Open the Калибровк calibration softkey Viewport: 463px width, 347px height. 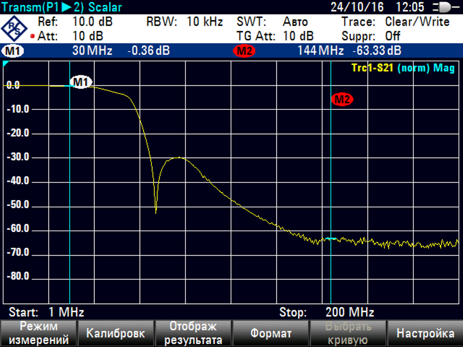click(116, 333)
